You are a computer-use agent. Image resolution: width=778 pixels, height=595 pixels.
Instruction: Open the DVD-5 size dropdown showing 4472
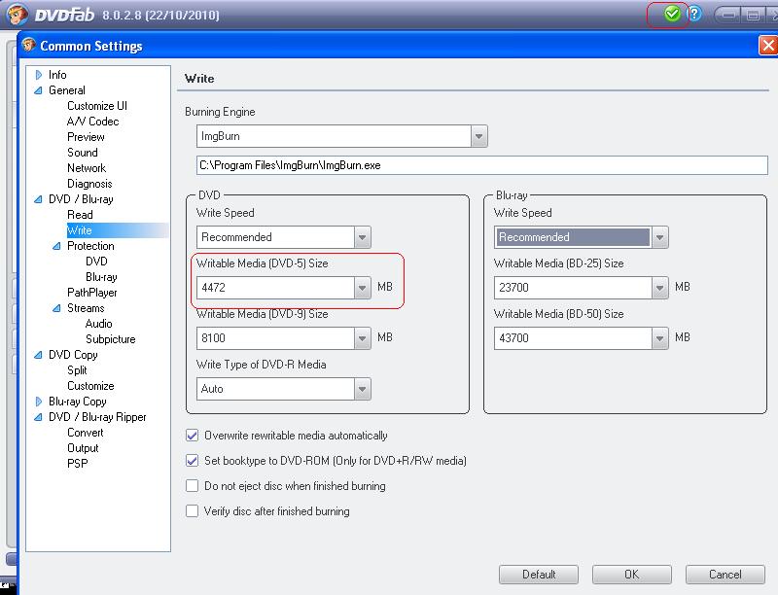(x=363, y=288)
